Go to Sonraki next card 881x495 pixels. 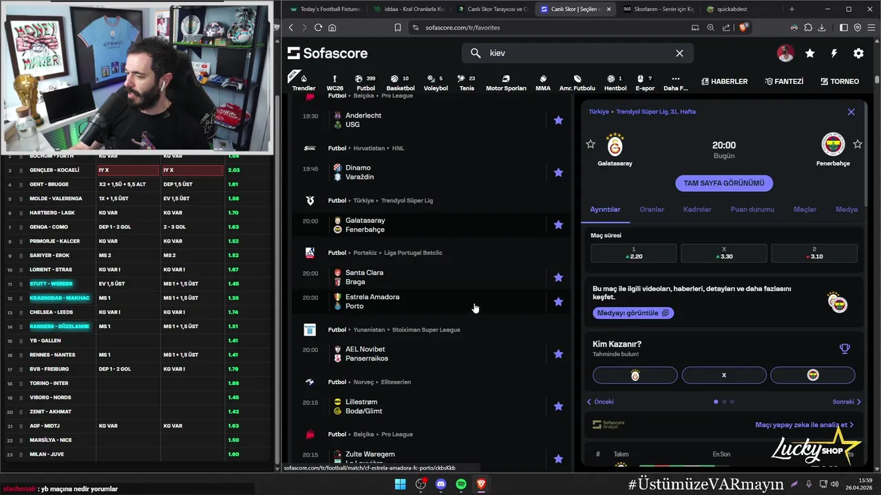click(847, 401)
